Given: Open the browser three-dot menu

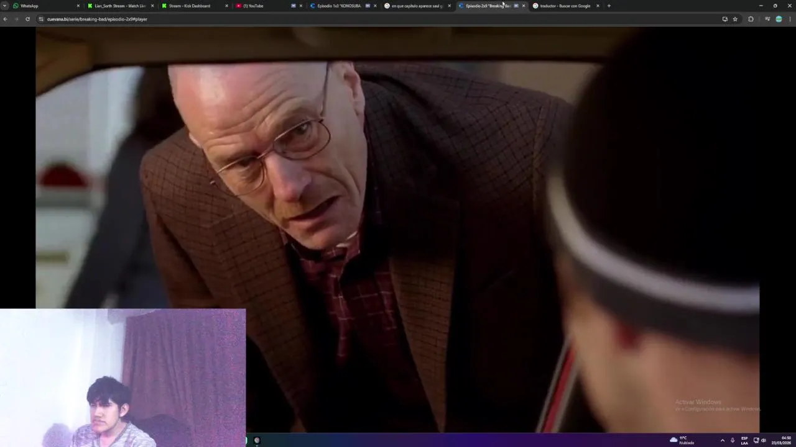Looking at the screenshot, I should [x=790, y=19].
